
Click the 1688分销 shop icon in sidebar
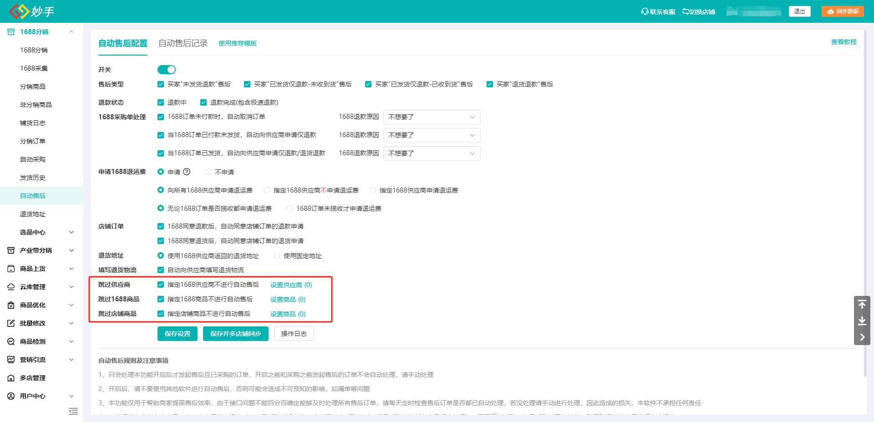coord(11,32)
